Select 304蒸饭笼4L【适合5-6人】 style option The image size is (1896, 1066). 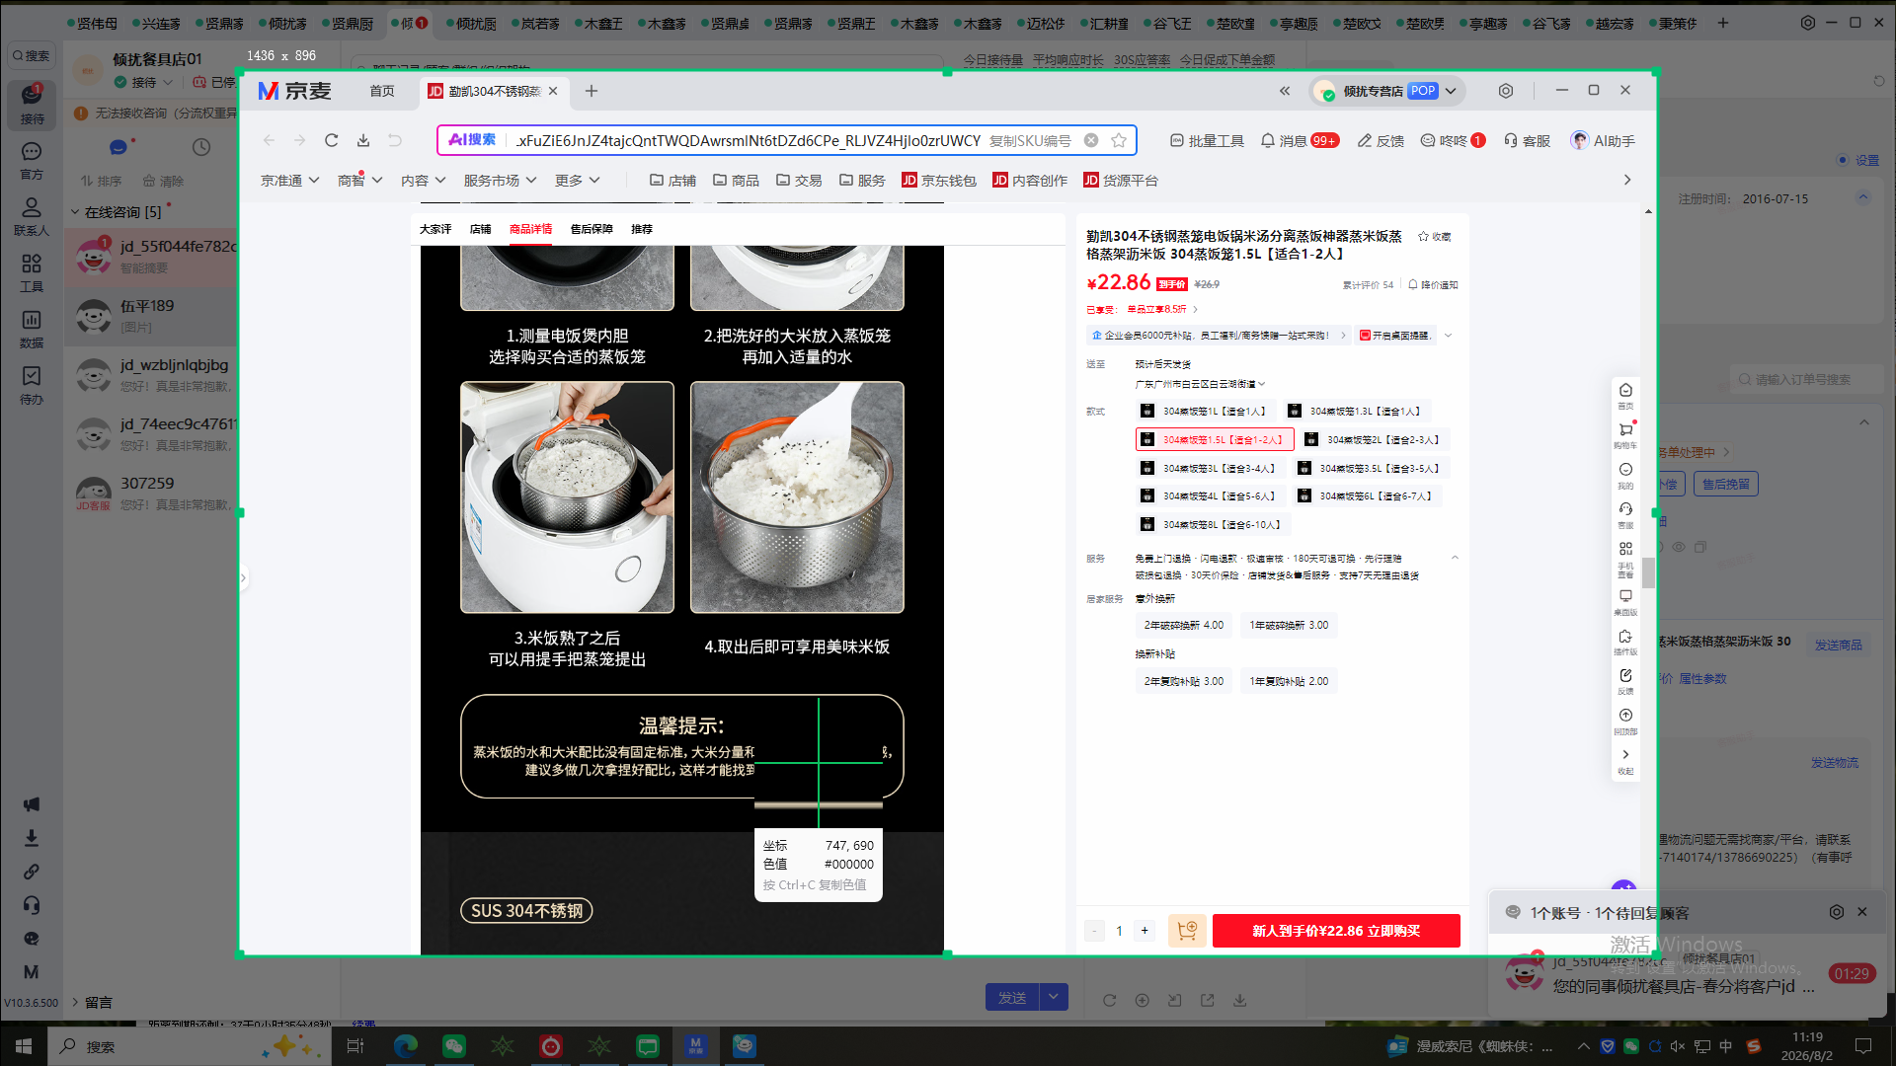tap(1211, 496)
